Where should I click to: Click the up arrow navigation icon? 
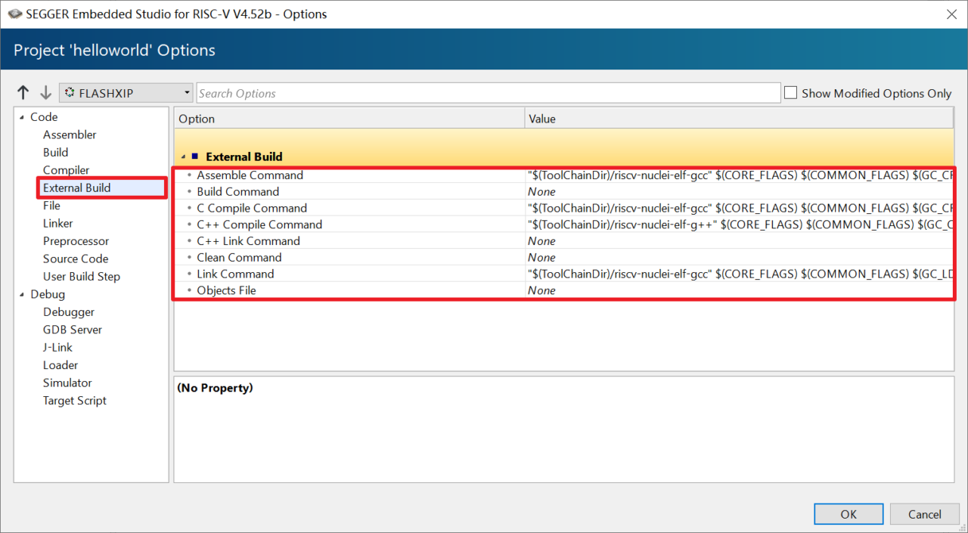[x=23, y=93]
